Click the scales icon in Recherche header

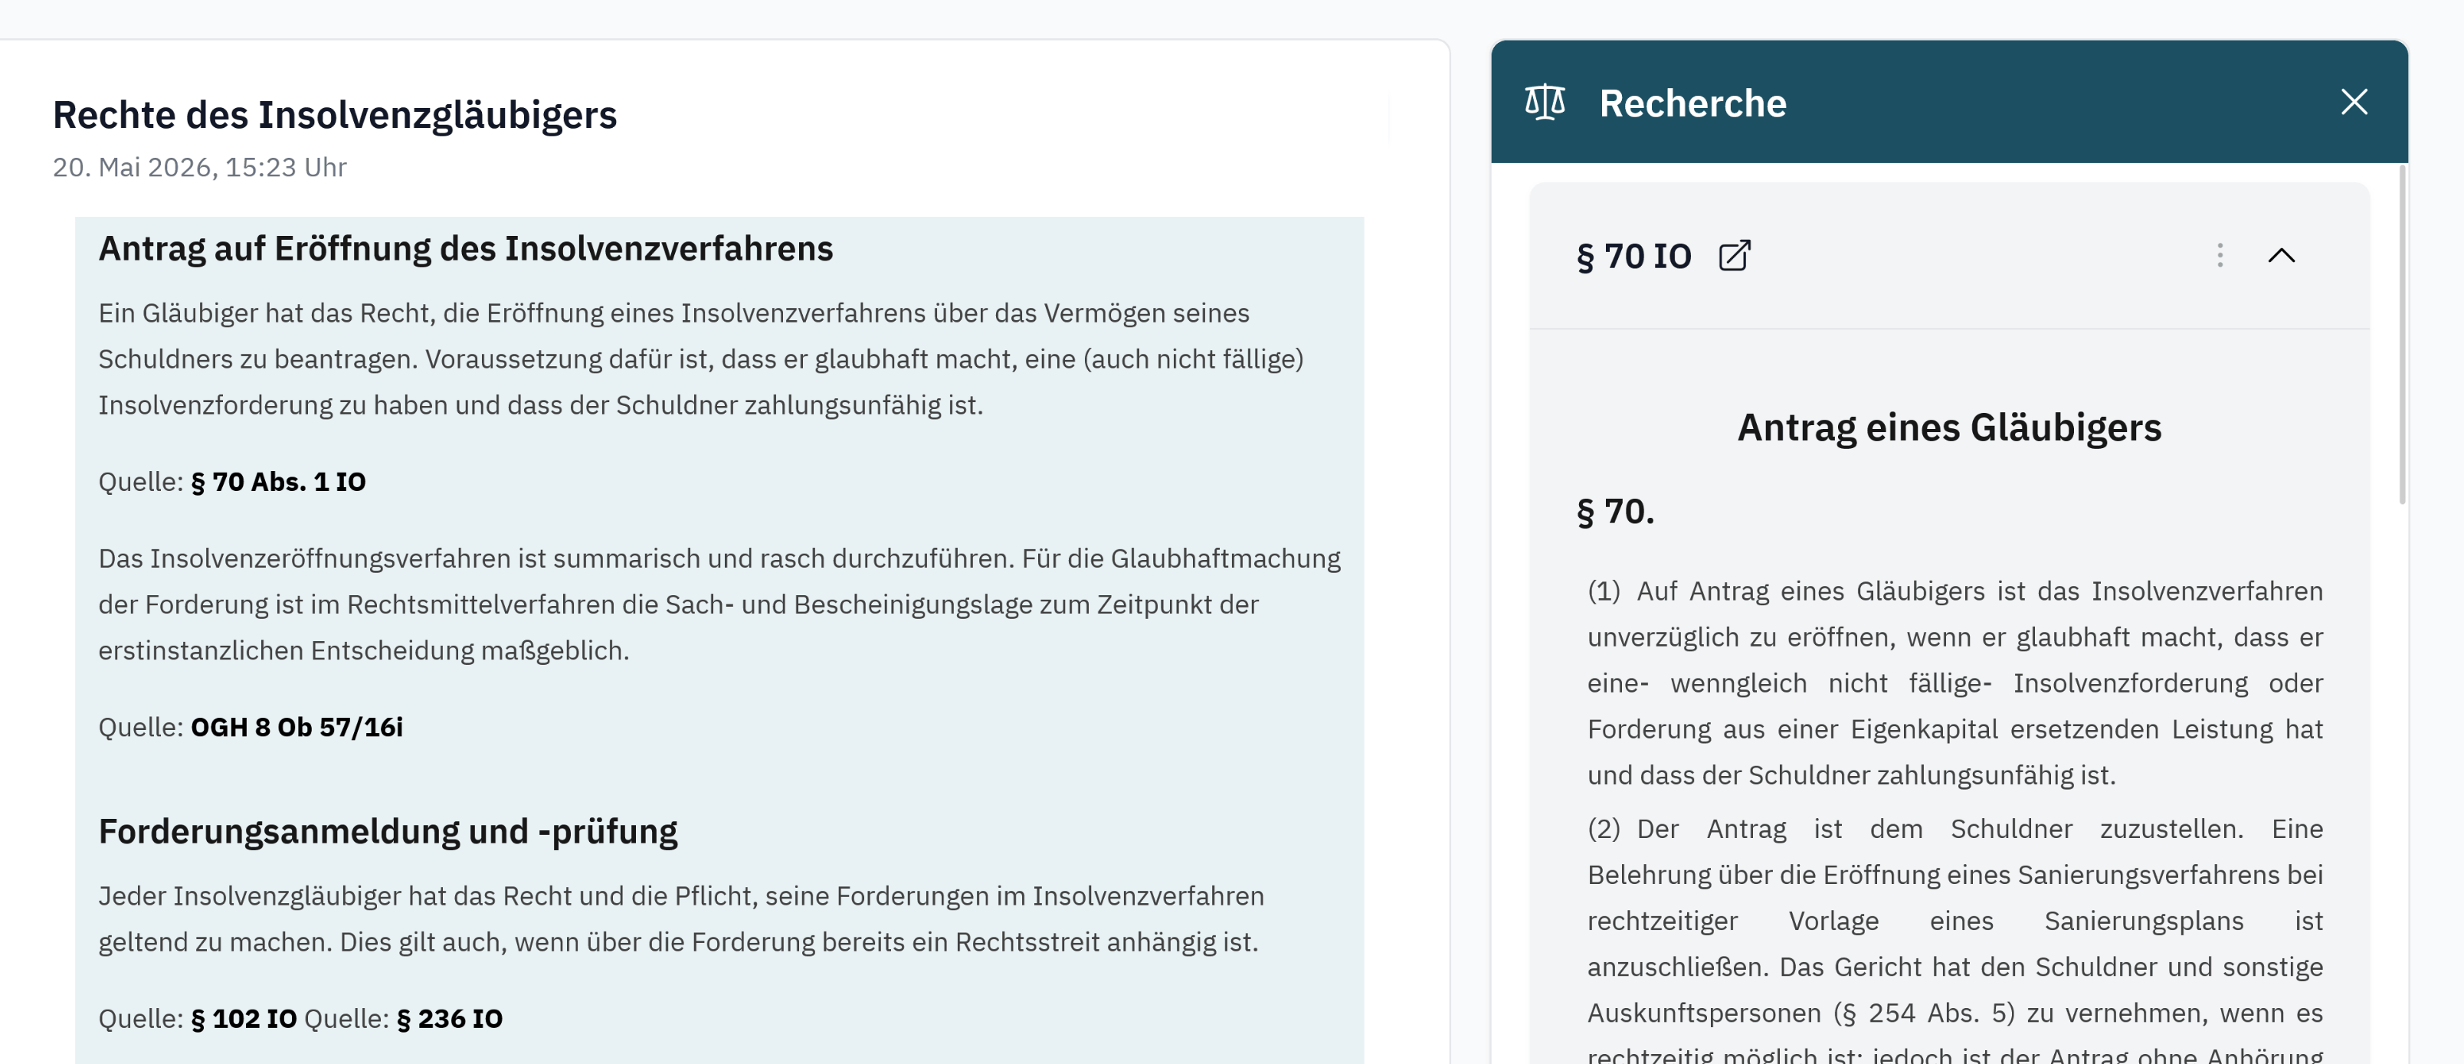tap(1544, 101)
